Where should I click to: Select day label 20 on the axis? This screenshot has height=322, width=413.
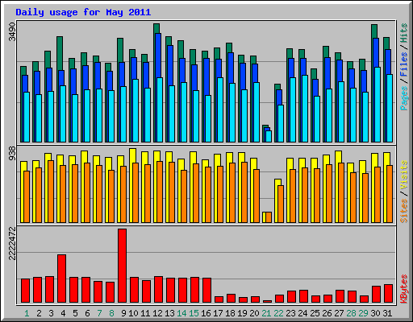254,313
